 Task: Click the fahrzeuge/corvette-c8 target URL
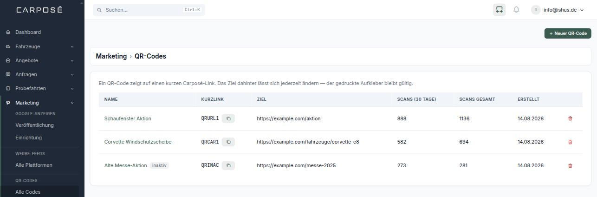[308, 142]
